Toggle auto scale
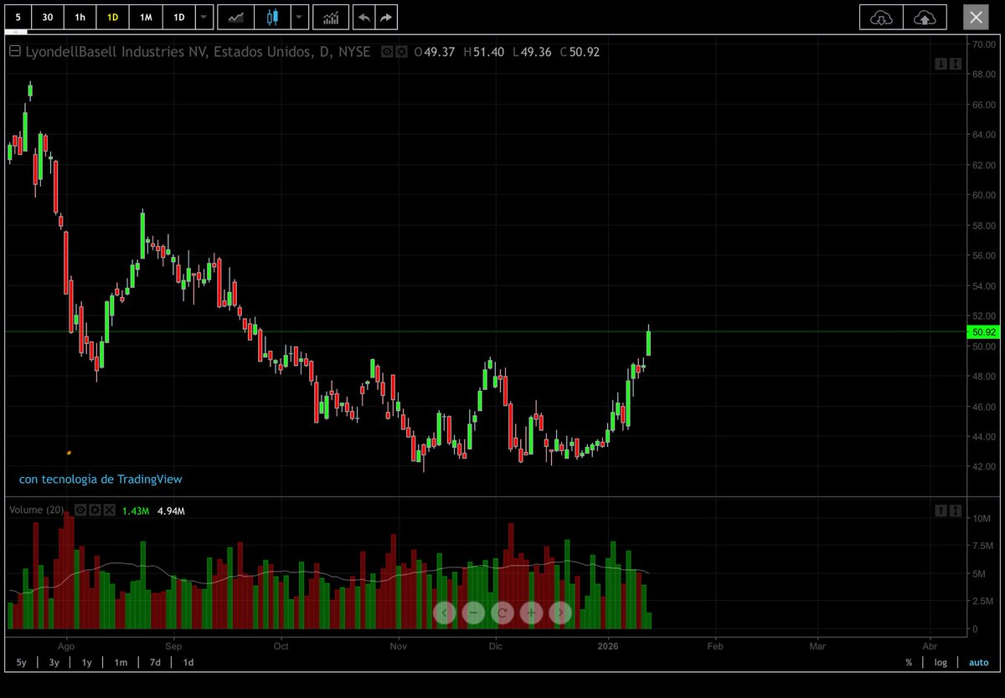The width and height of the screenshot is (1005, 698). click(x=978, y=662)
